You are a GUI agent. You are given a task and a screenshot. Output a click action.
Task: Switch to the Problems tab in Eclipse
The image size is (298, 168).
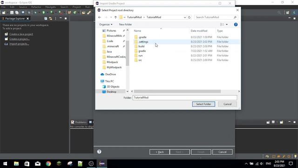79,122
